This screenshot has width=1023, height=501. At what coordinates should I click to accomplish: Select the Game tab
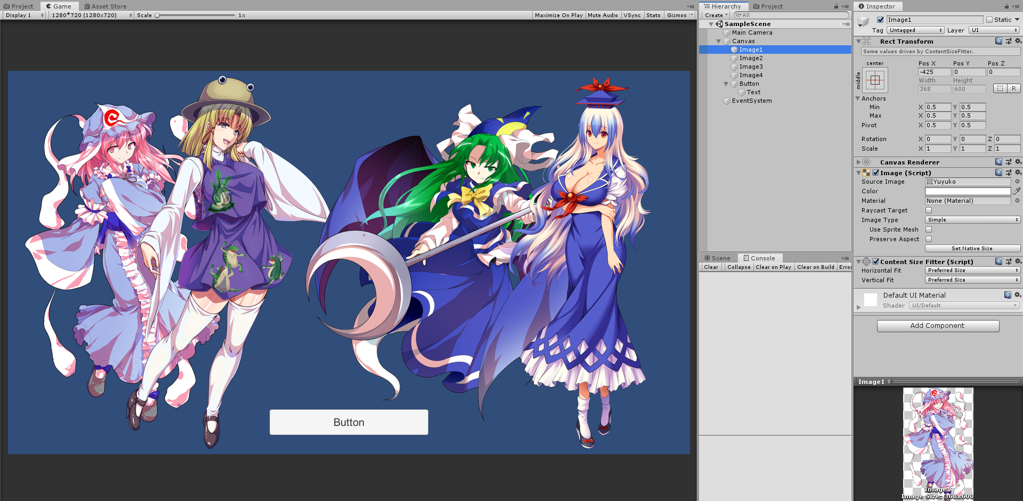click(59, 6)
